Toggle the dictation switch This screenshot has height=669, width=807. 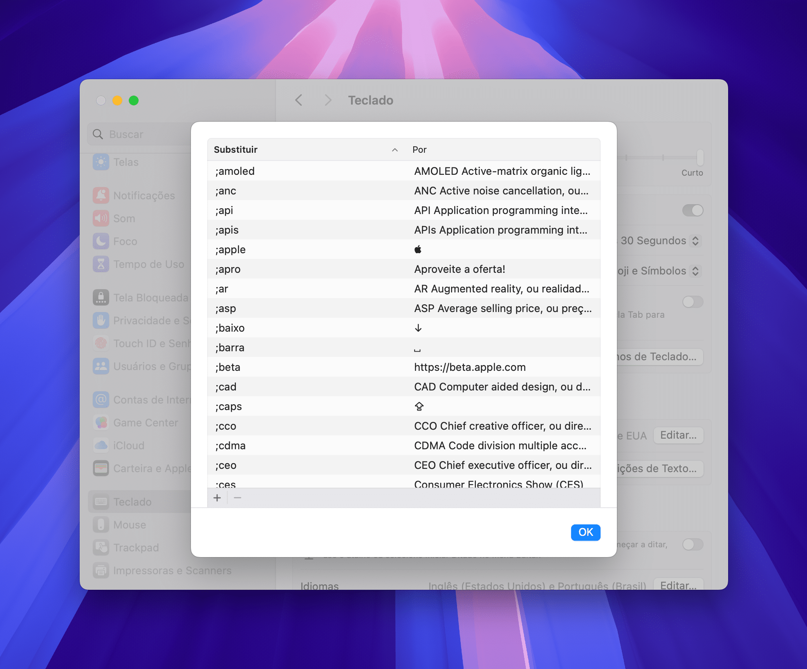(x=693, y=544)
